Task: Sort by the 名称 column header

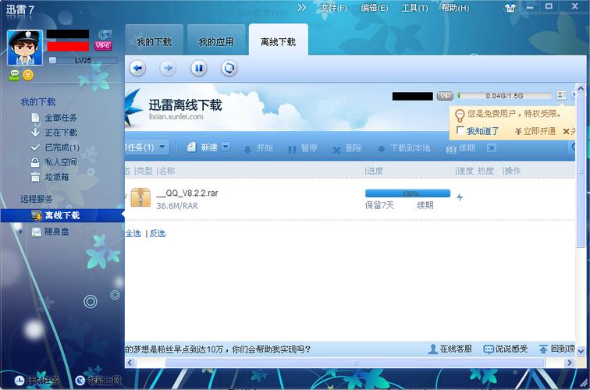Action: click(167, 171)
